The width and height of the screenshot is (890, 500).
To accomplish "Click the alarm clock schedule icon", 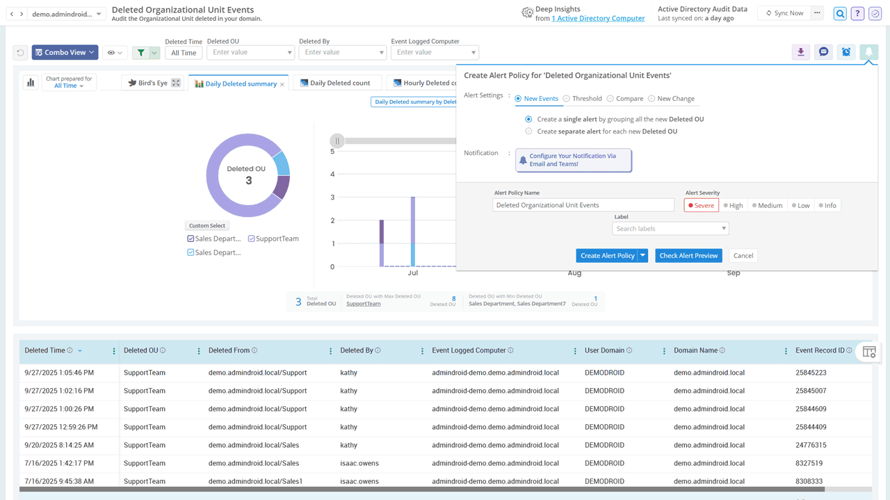I will (845, 52).
